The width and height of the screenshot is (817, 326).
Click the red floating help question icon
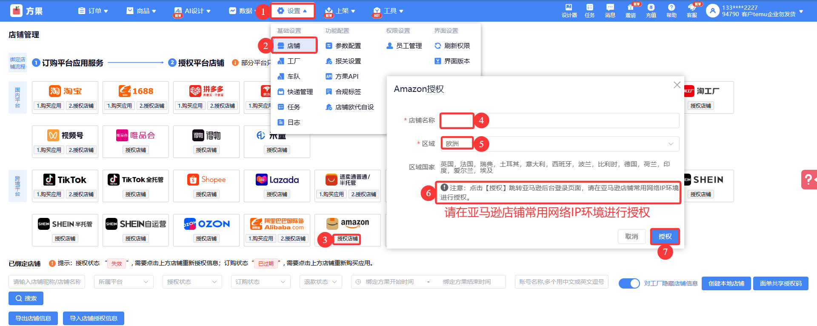click(x=808, y=180)
